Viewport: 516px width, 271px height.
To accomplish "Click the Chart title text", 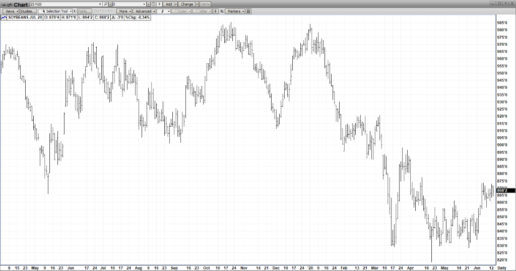I will click(x=21, y=5).
